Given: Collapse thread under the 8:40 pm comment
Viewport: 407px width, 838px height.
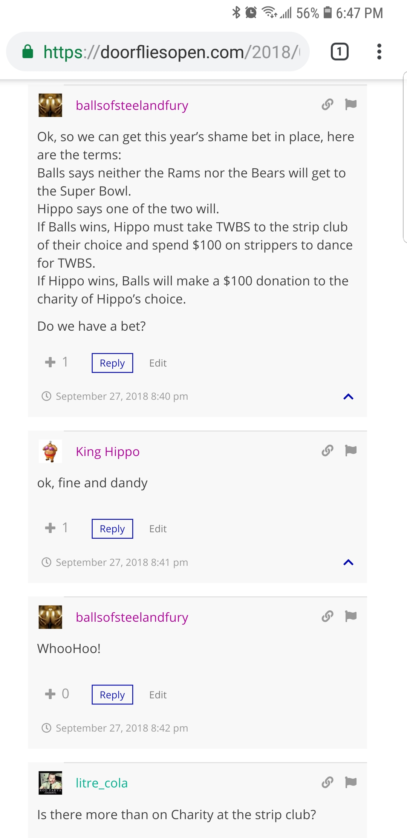Looking at the screenshot, I should click(348, 397).
